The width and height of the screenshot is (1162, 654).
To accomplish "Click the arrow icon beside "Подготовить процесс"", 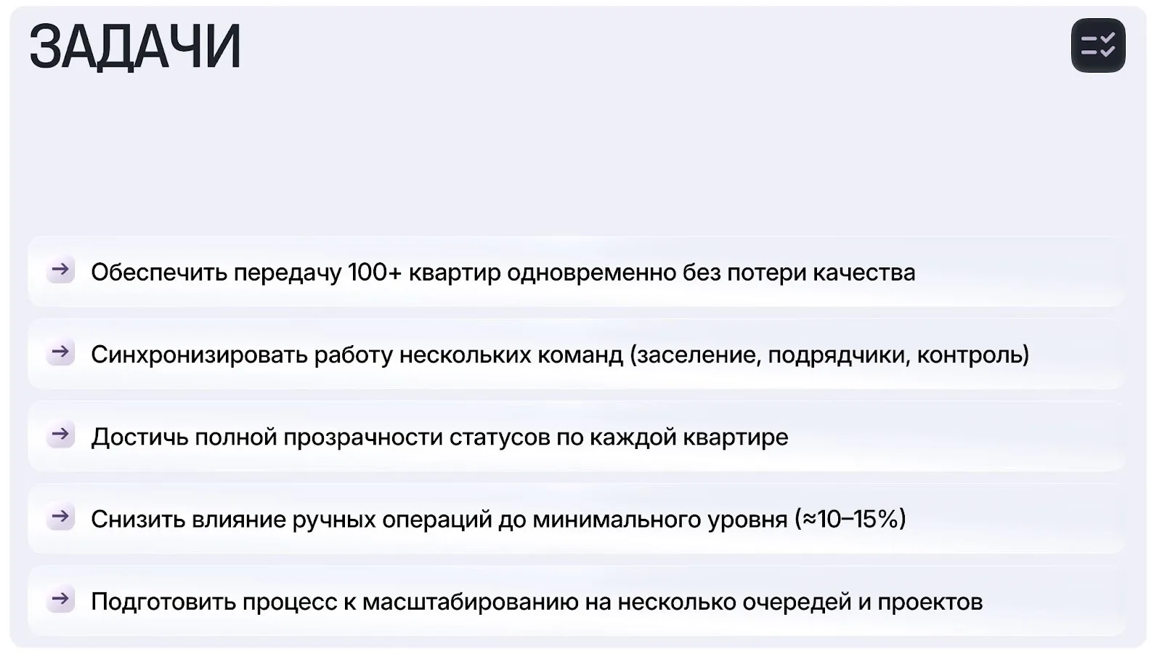I will (61, 599).
